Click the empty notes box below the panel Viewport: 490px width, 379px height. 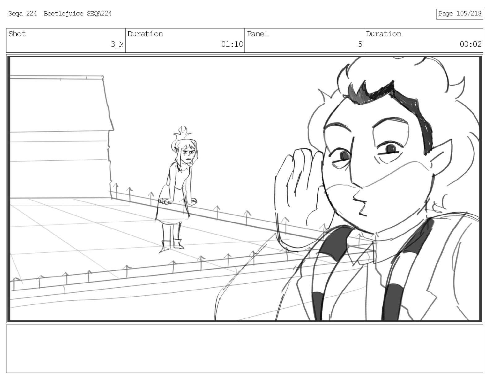pyautogui.click(x=245, y=349)
